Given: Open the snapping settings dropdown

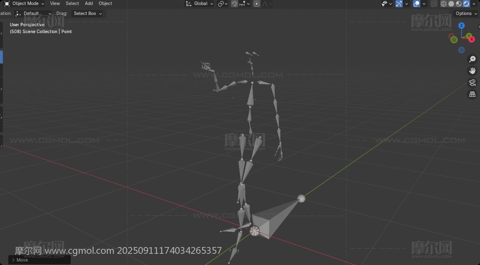Looking at the screenshot, I should click(x=244, y=4).
